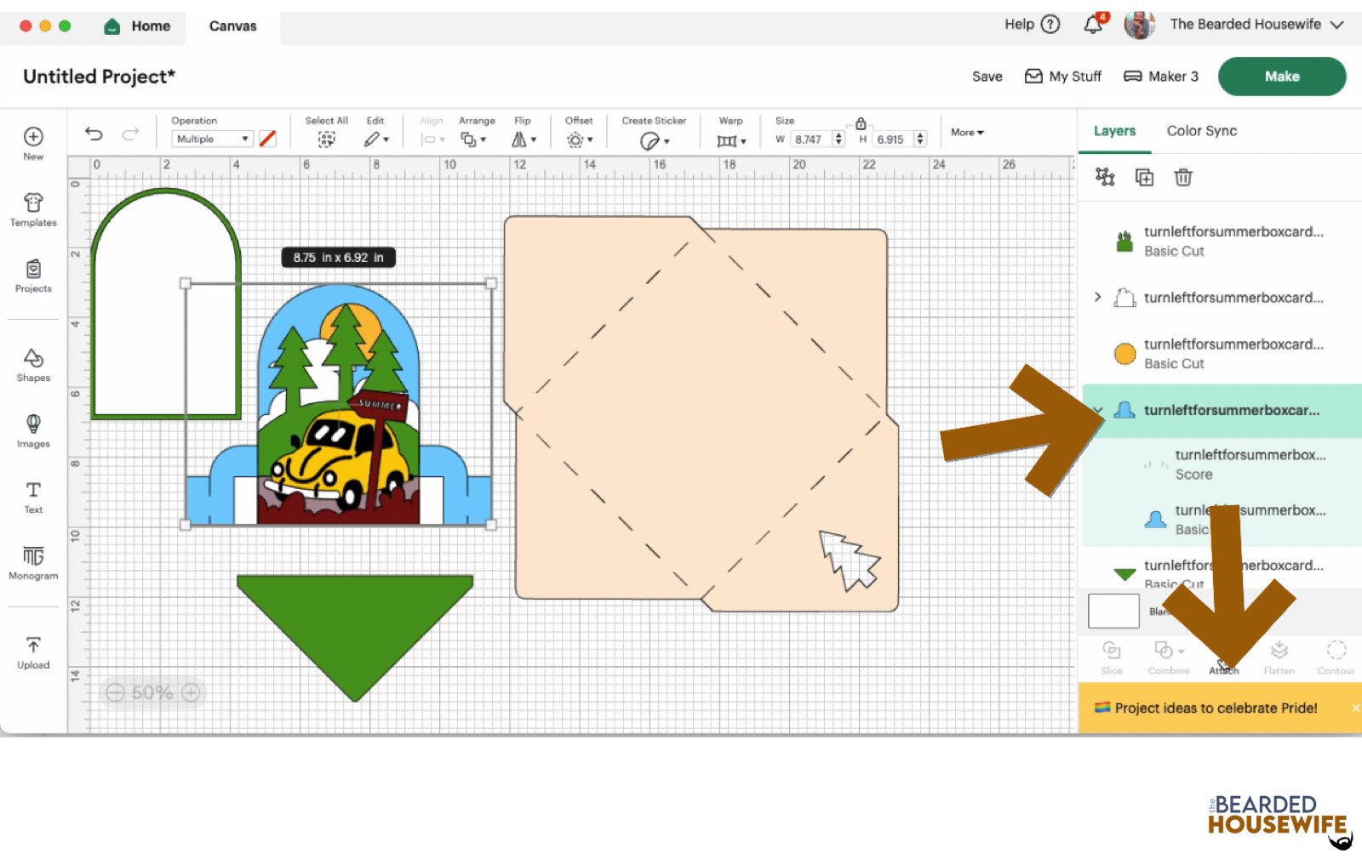
Task: Click the Group layers icon
Action: [x=1105, y=177]
